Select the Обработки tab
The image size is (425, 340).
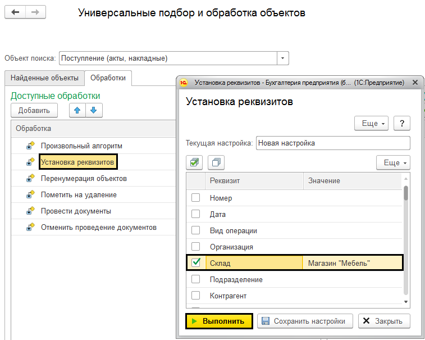(108, 78)
